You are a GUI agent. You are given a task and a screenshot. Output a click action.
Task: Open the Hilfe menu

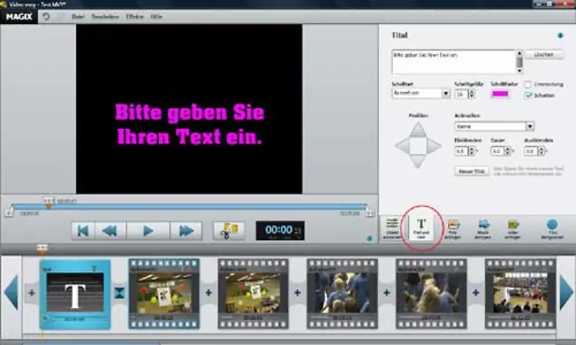pyautogui.click(x=156, y=16)
